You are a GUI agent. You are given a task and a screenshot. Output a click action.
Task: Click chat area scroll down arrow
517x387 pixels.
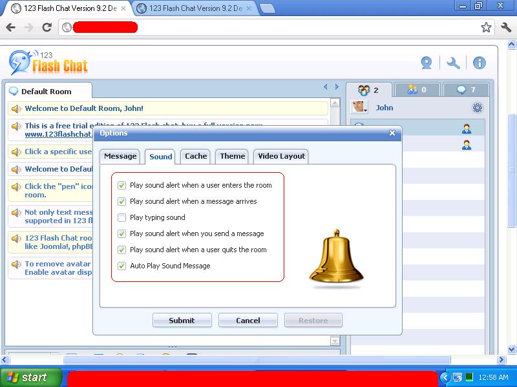pyautogui.click(x=335, y=341)
